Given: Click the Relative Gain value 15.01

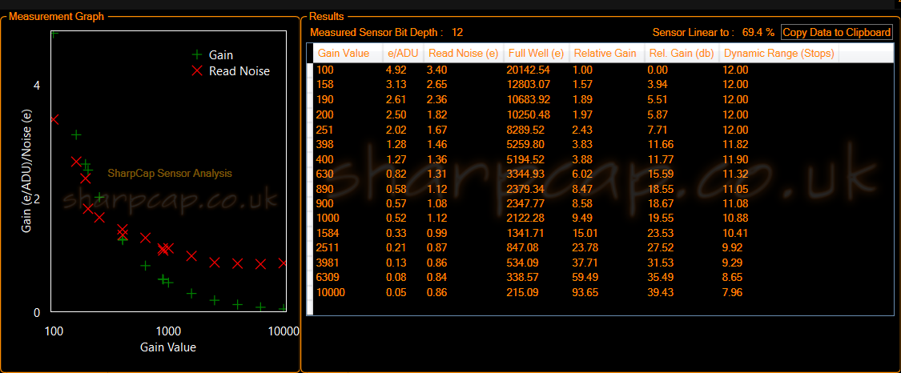Looking at the screenshot, I should pos(585,233).
